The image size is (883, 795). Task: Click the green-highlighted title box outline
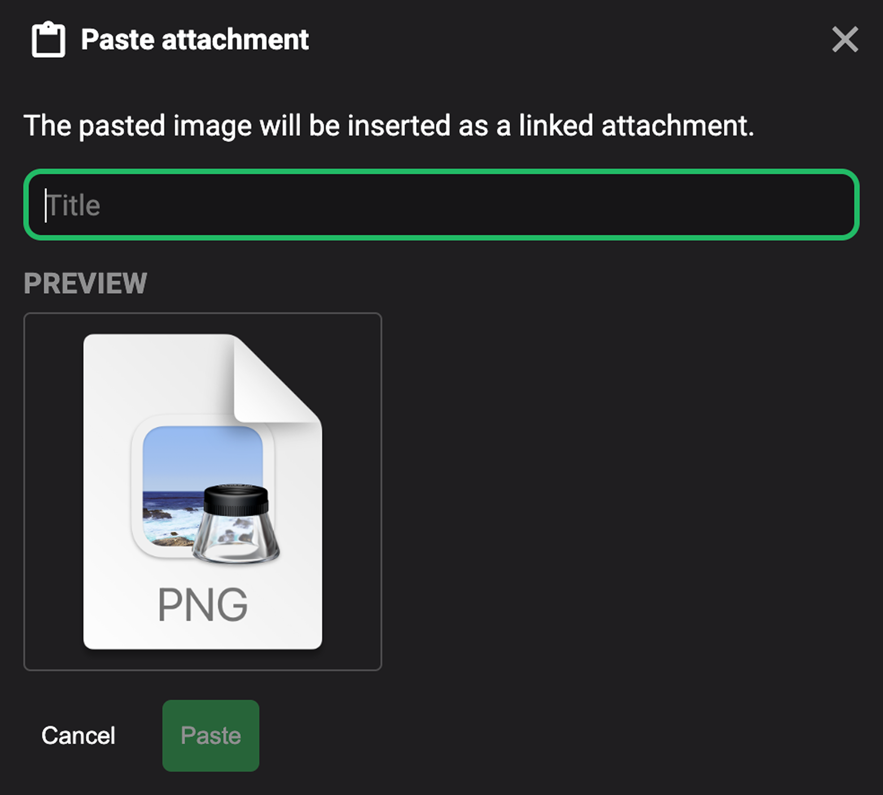click(441, 174)
